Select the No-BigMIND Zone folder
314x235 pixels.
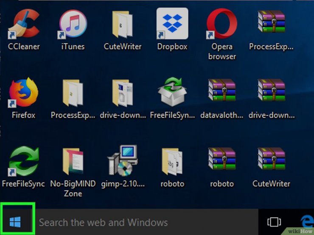click(73, 161)
